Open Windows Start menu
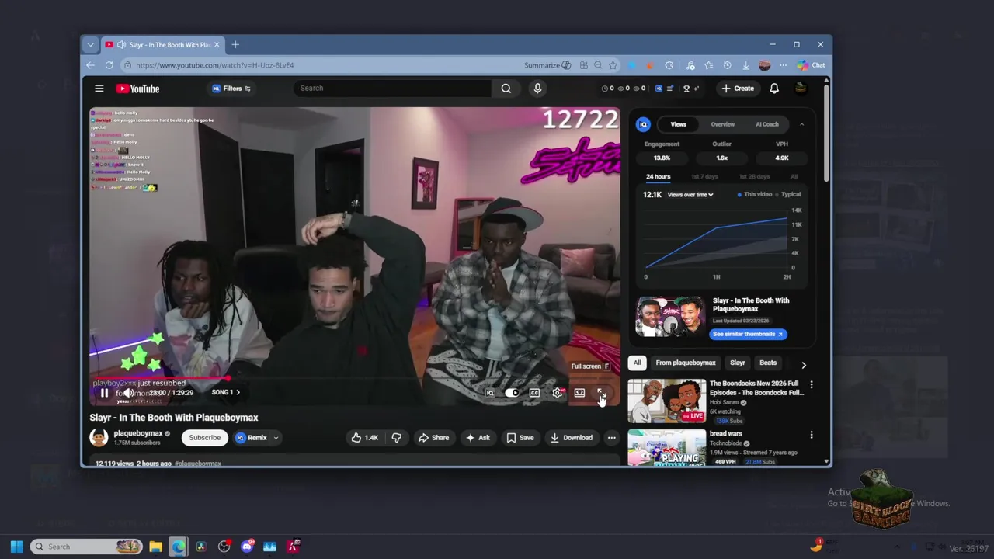994x559 pixels. pyautogui.click(x=16, y=547)
